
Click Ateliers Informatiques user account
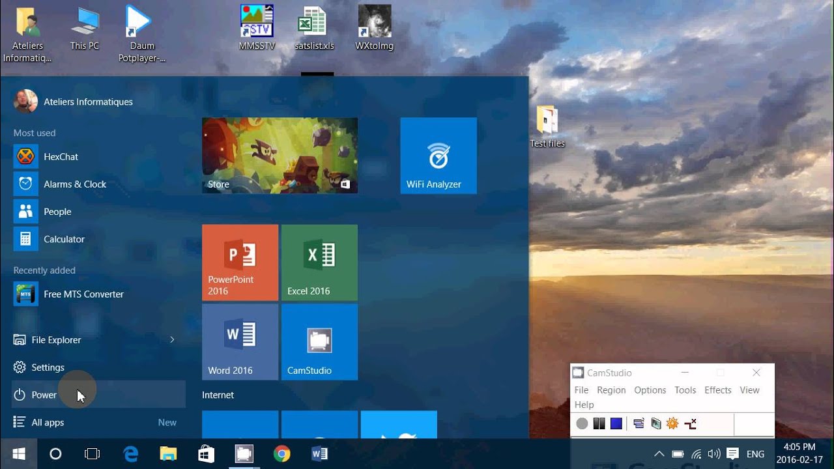73,102
